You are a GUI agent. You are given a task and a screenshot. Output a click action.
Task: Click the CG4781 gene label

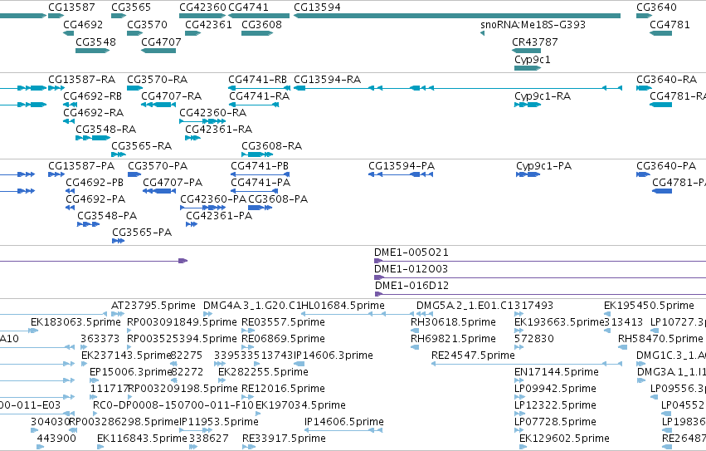[x=669, y=24]
